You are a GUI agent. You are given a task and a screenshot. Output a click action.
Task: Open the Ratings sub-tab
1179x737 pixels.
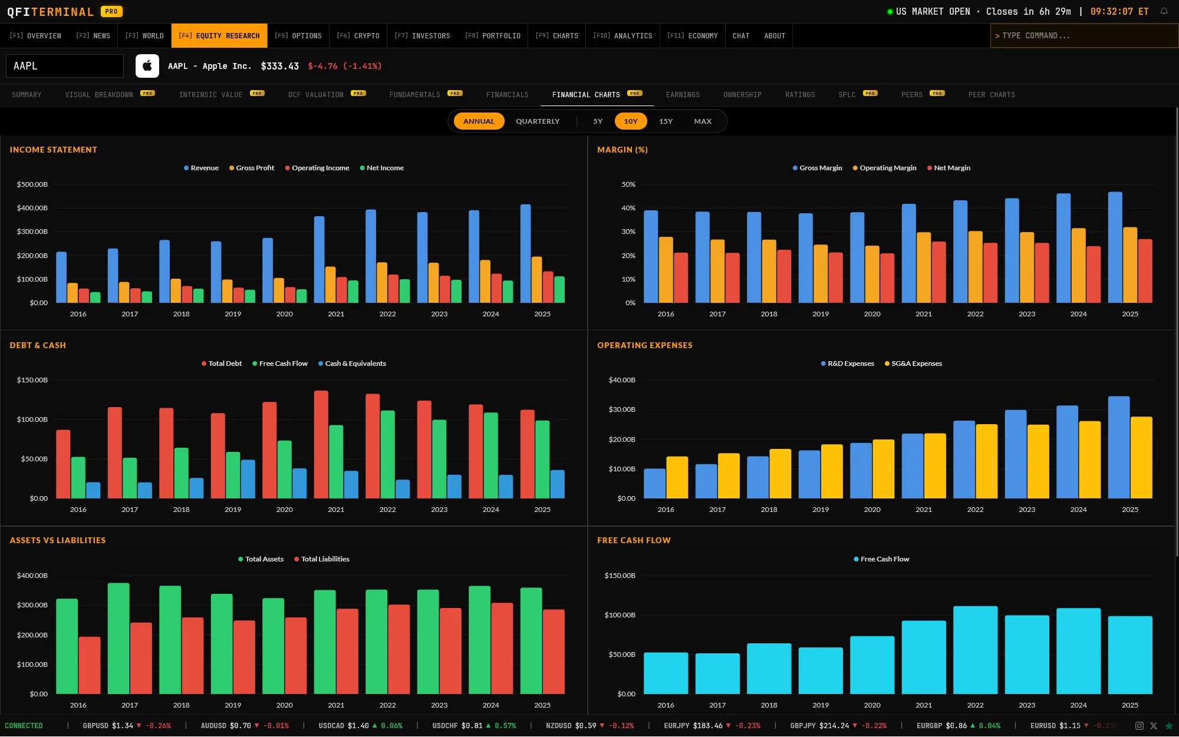pos(800,95)
